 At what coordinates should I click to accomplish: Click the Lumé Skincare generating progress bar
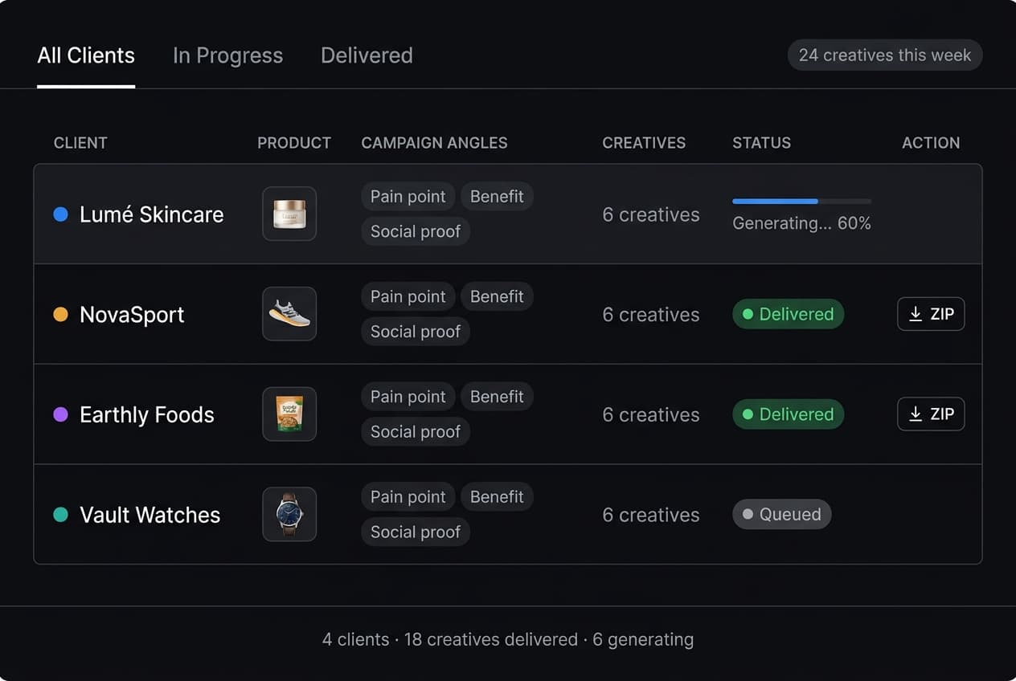coord(801,201)
